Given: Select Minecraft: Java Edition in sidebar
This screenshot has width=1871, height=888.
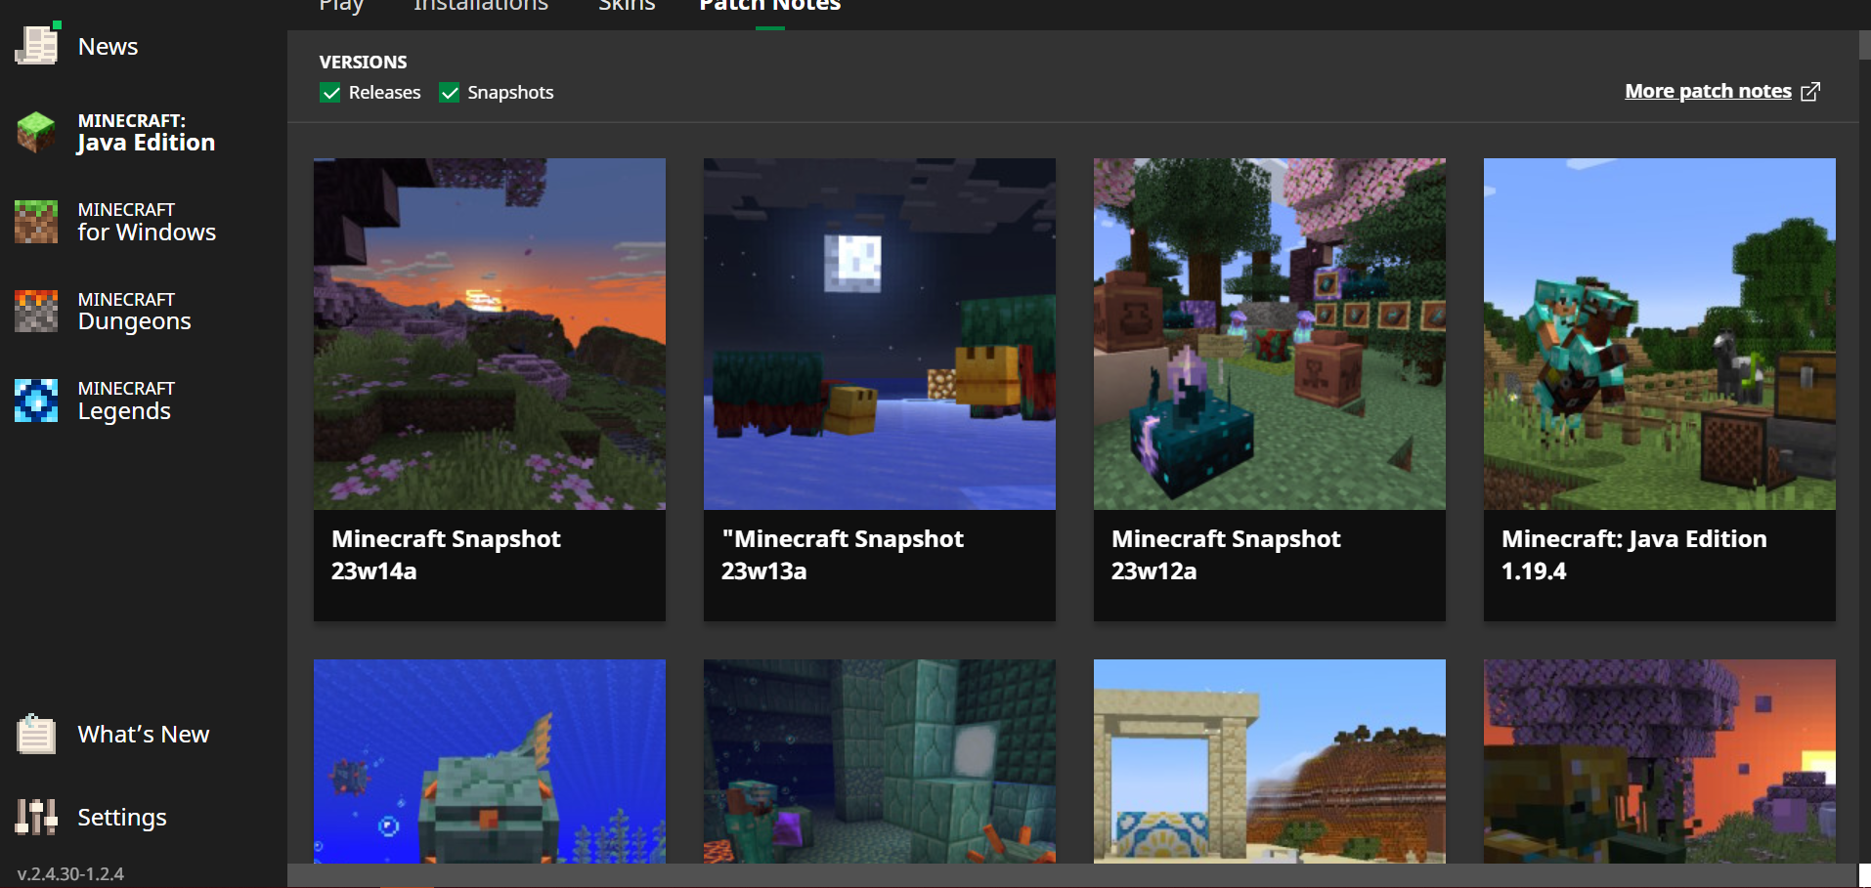Looking at the screenshot, I should (x=147, y=133).
